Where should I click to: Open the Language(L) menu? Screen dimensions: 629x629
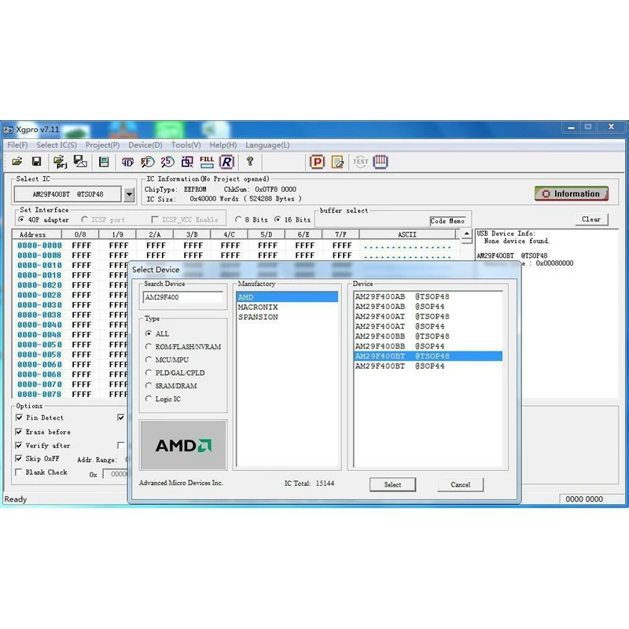click(x=267, y=145)
